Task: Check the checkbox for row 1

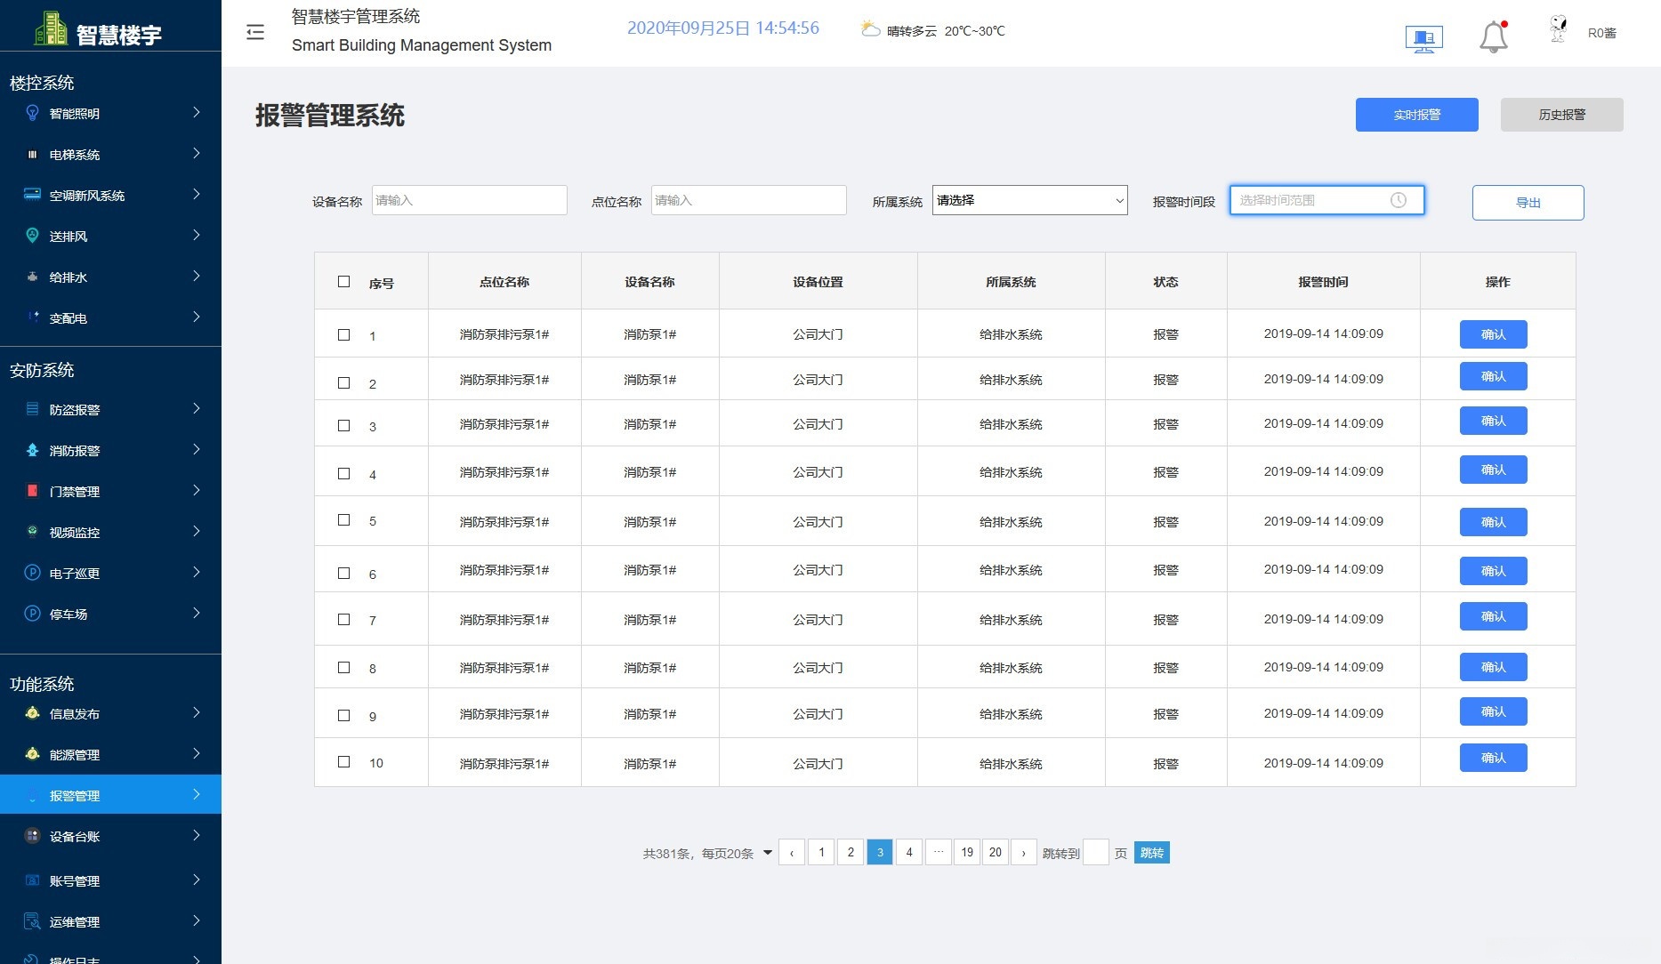Action: 344,335
